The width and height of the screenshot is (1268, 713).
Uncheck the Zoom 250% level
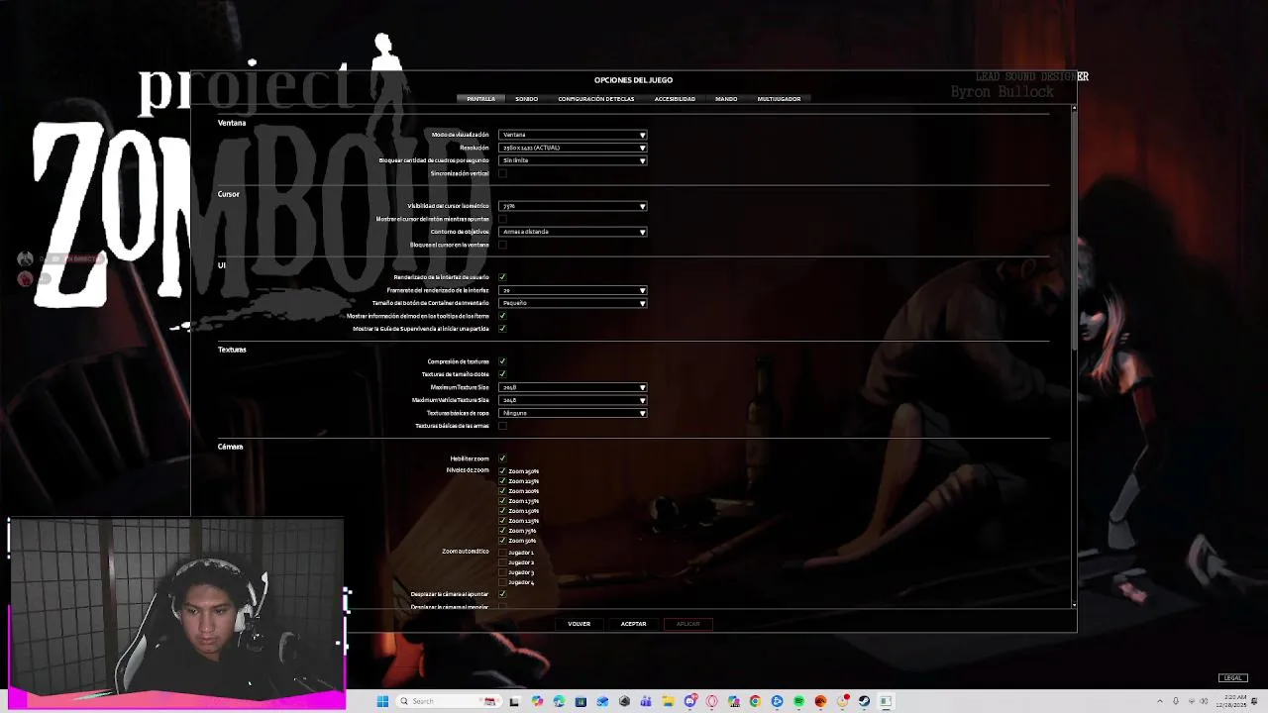tap(502, 471)
